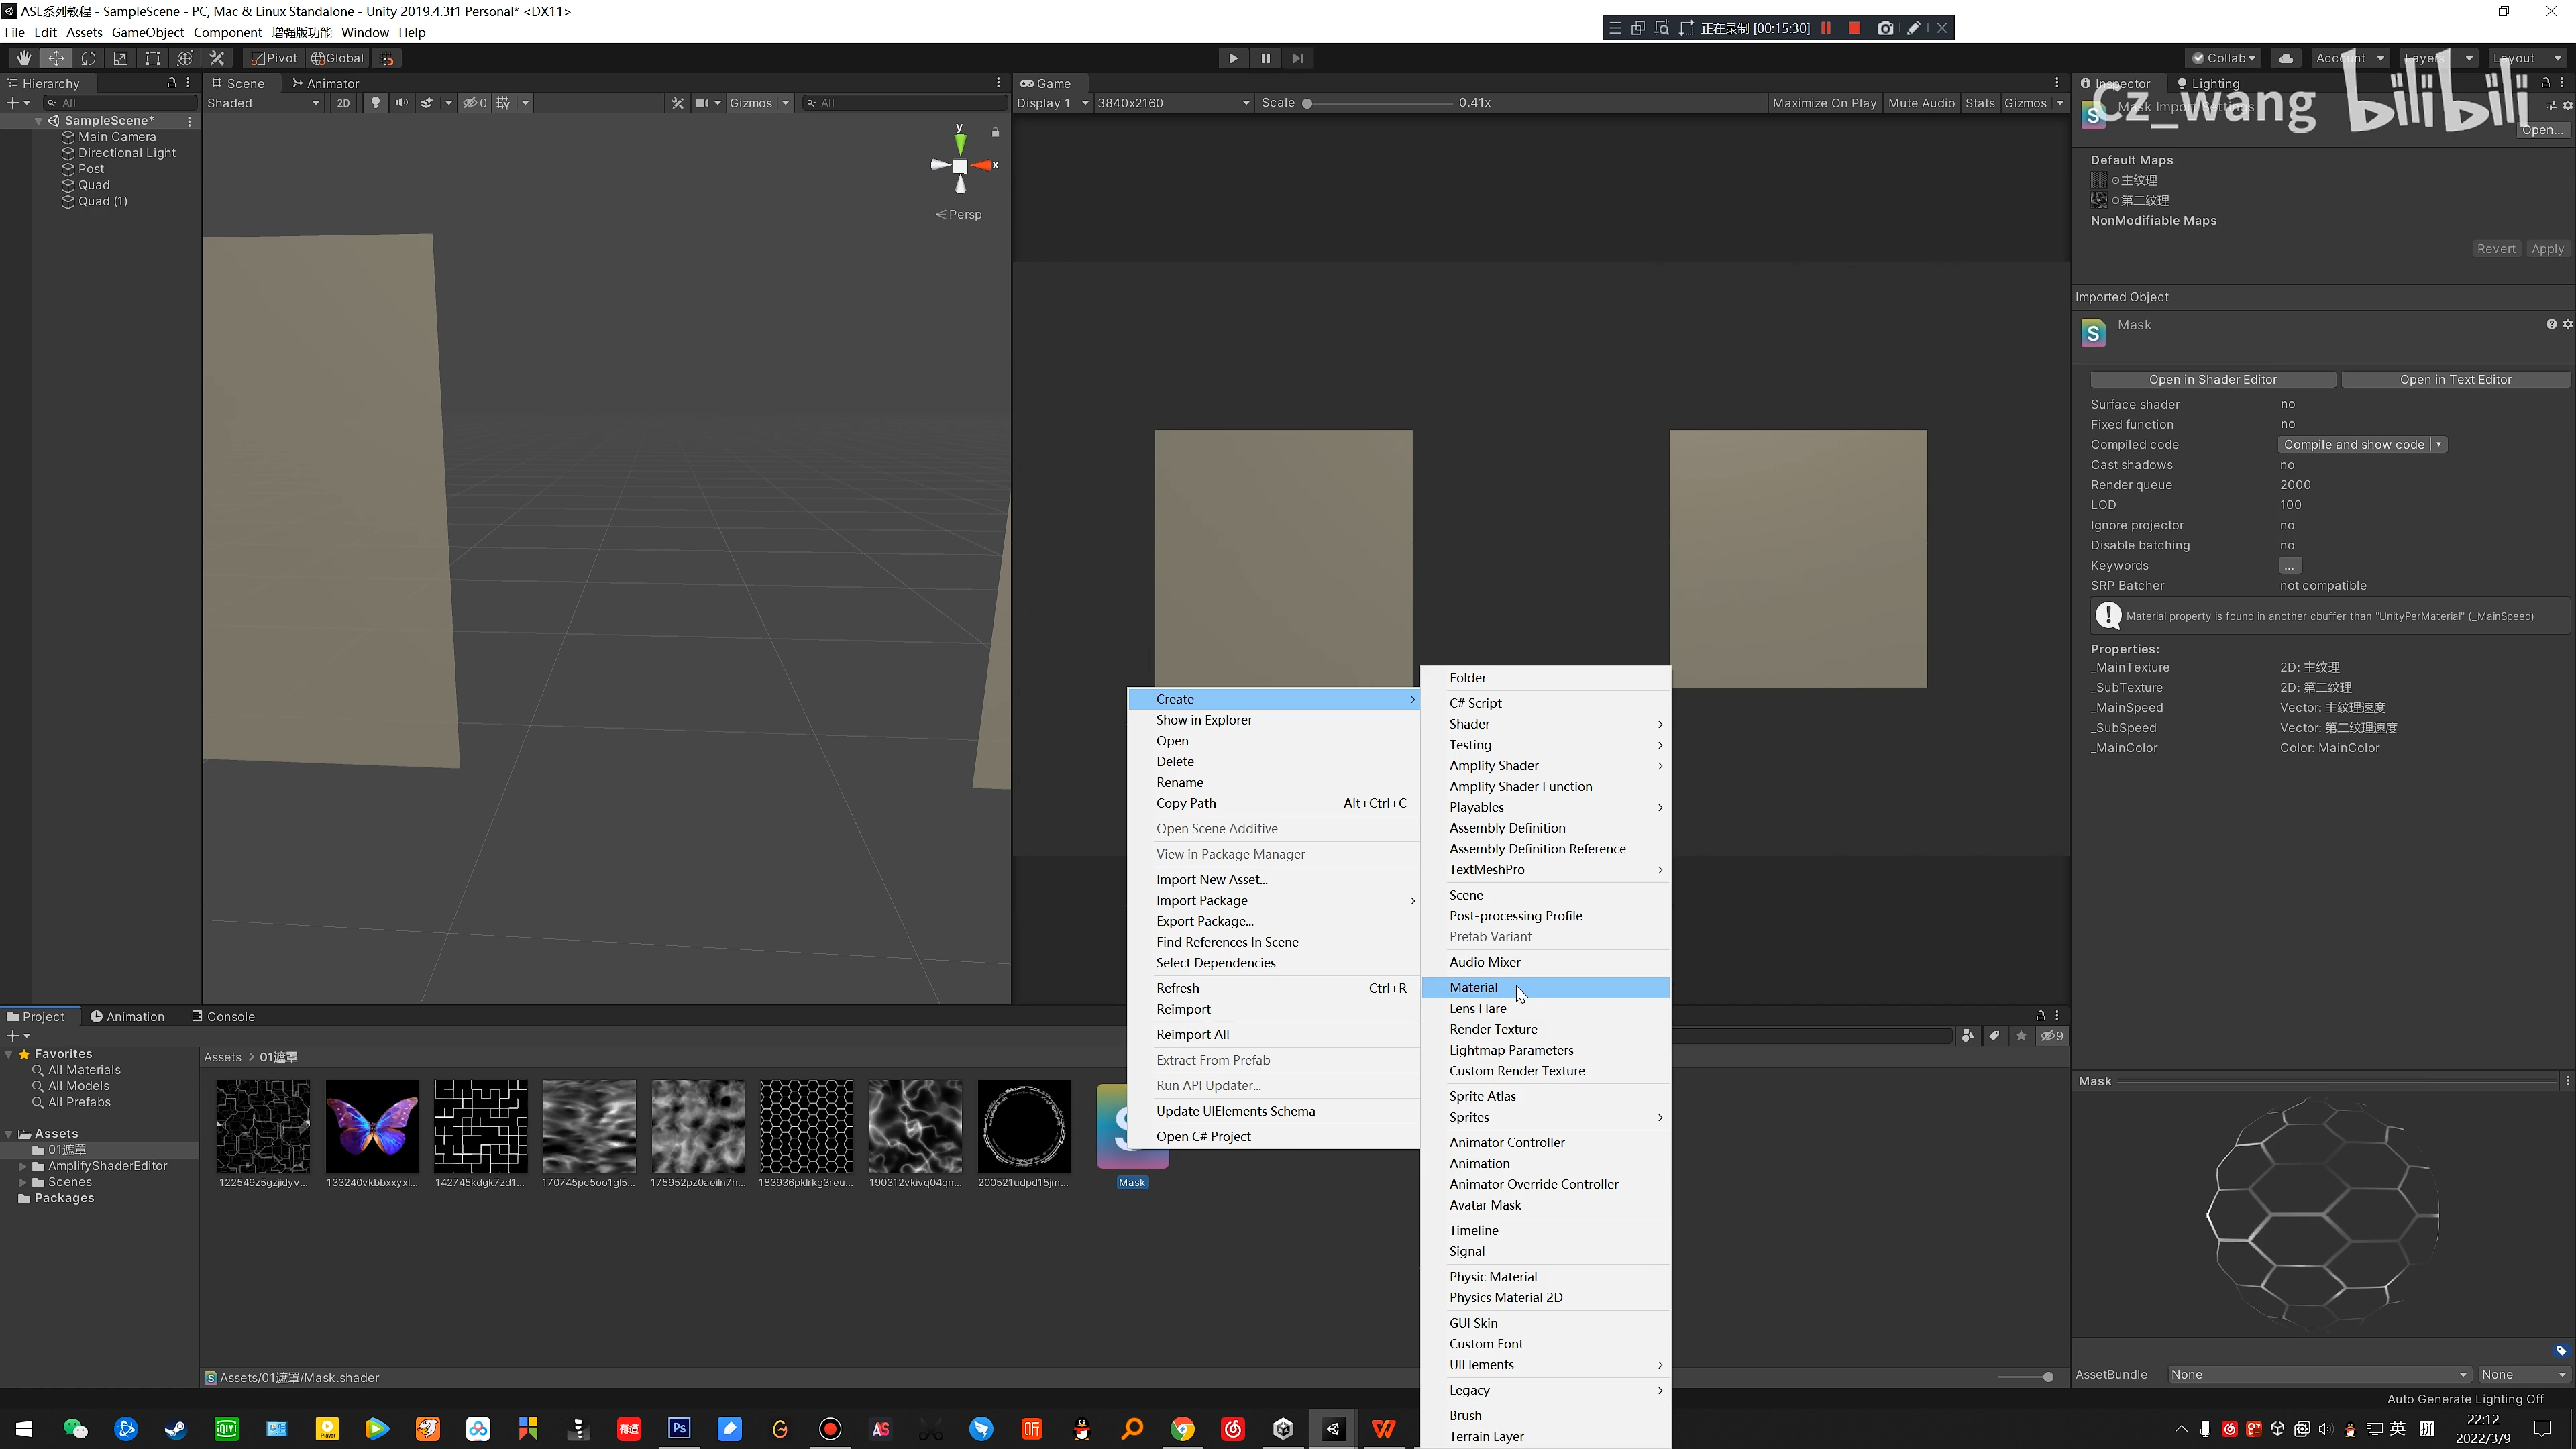
Task: Click Material in the Create submenu
Action: [1473, 987]
